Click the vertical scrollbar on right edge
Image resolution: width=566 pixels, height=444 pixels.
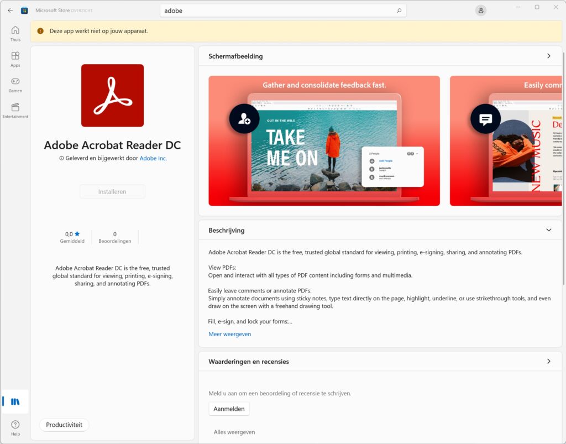[563, 169]
